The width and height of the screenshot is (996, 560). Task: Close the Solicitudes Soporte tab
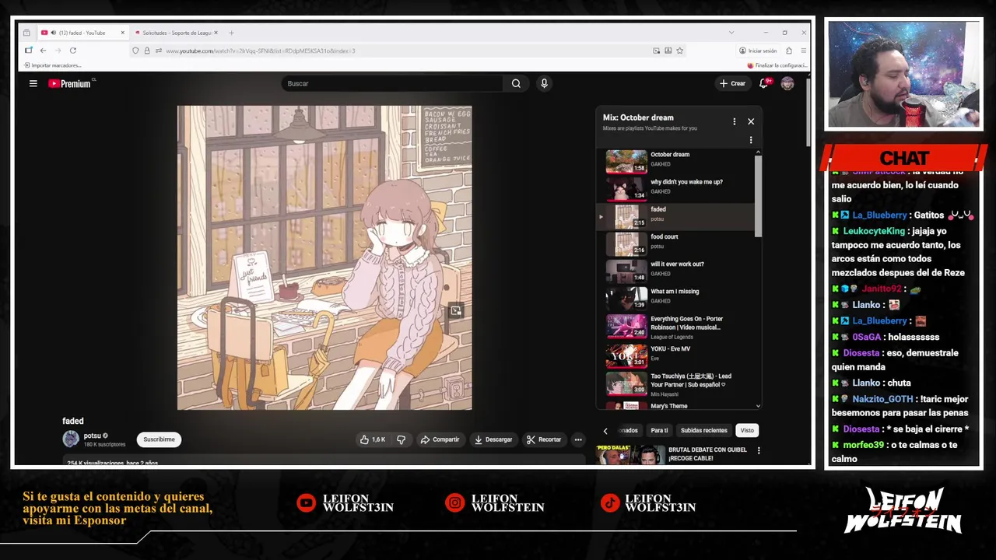(x=216, y=33)
